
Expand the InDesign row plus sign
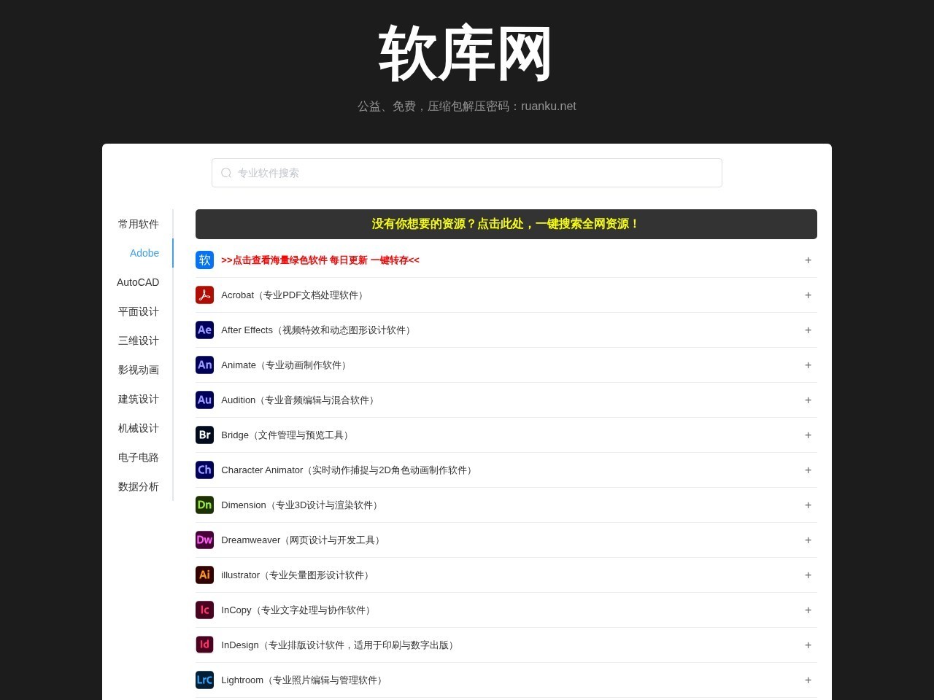pyautogui.click(x=808, y=645)
